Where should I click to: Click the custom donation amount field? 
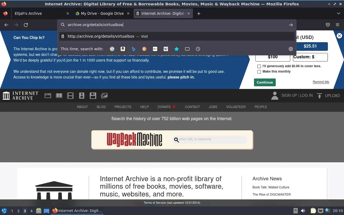pyautogui.click(x=321, y=57)
